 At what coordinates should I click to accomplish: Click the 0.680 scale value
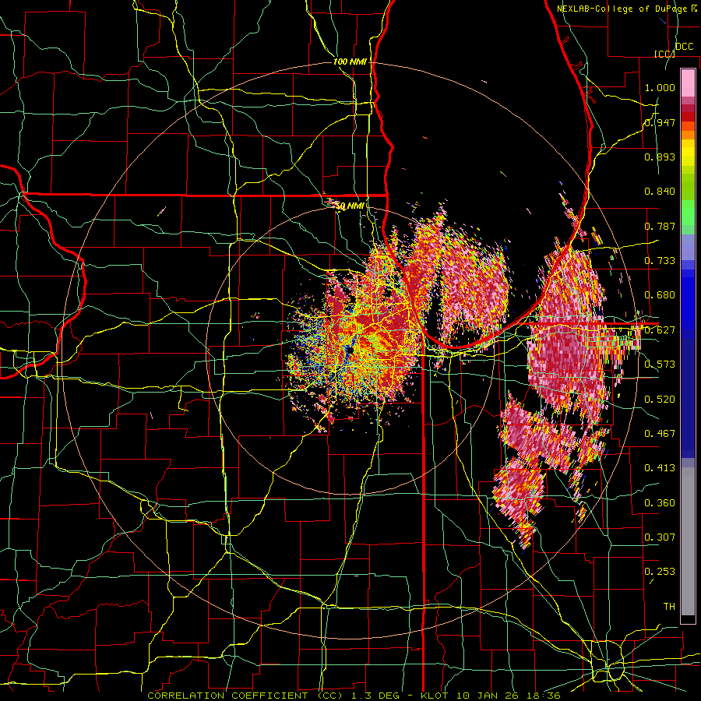(x=660, y=295)
